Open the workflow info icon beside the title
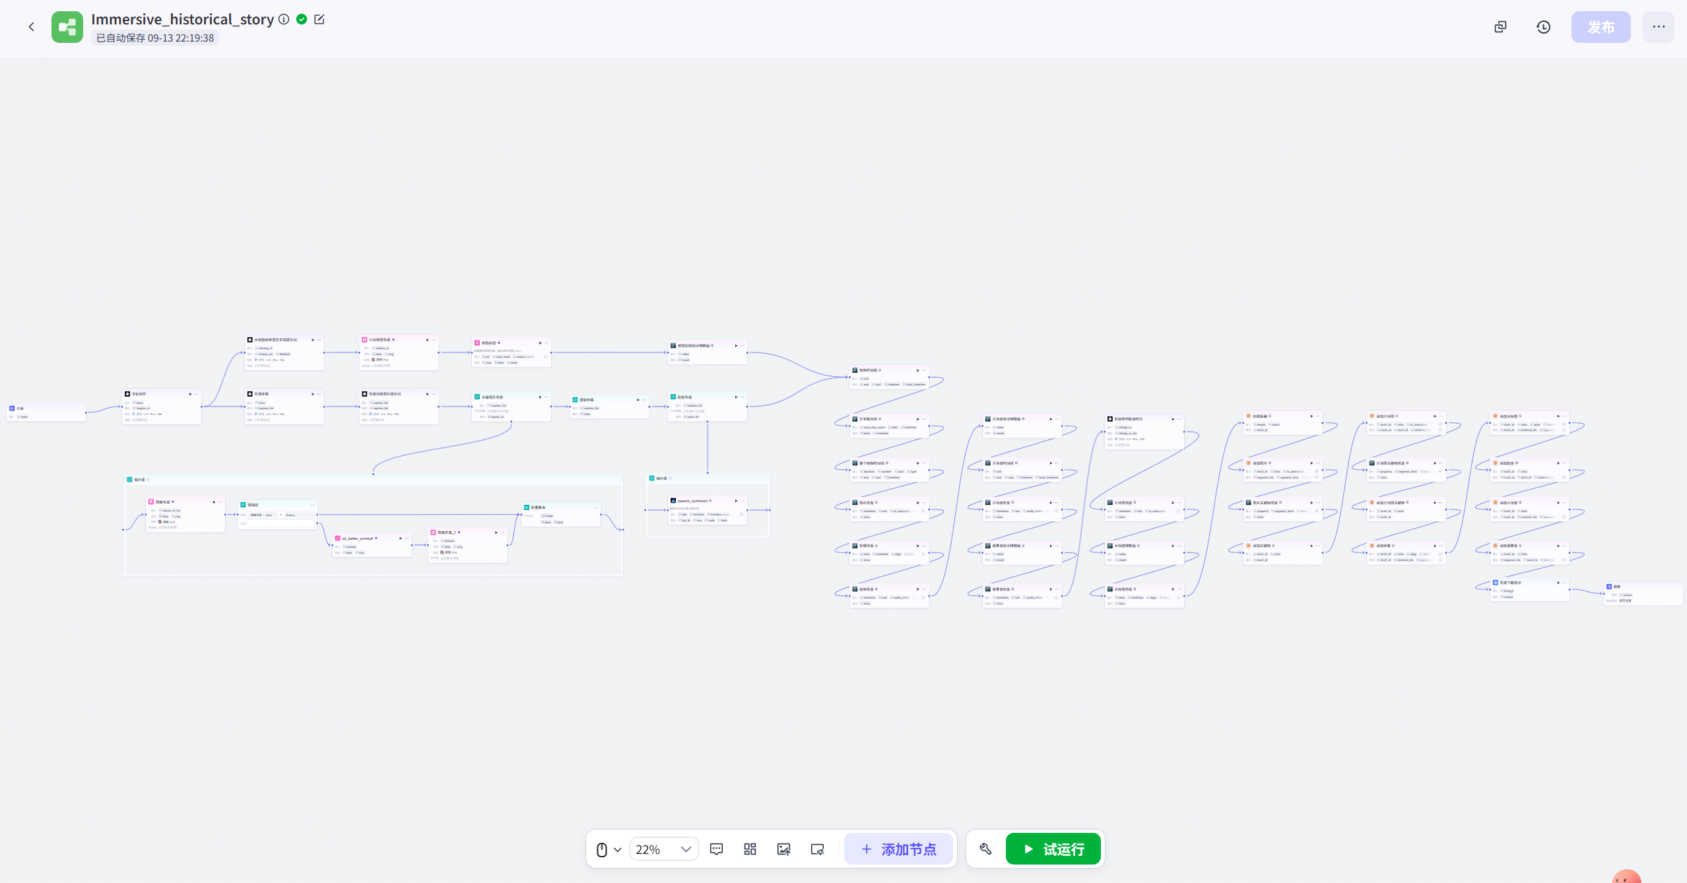This screenshot has height=883, width=1687. (x=284, y=19)
